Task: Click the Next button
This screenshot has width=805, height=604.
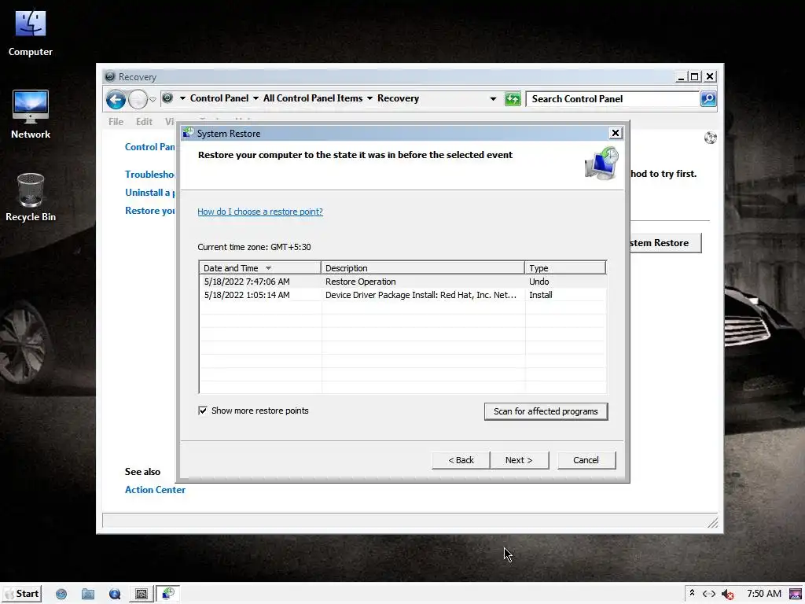Action: tap(519, 460)
